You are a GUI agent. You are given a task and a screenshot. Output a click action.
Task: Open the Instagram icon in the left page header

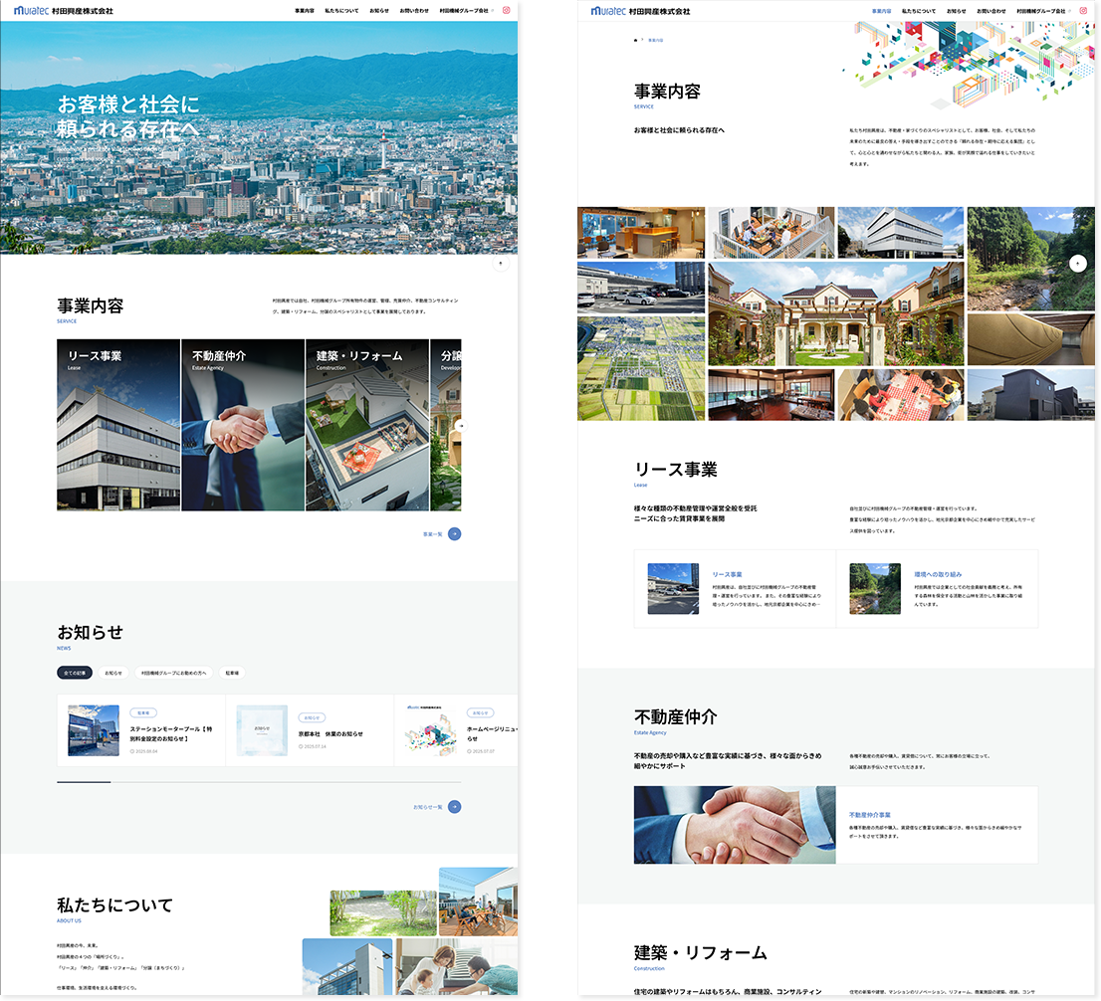tap(506, 11)
